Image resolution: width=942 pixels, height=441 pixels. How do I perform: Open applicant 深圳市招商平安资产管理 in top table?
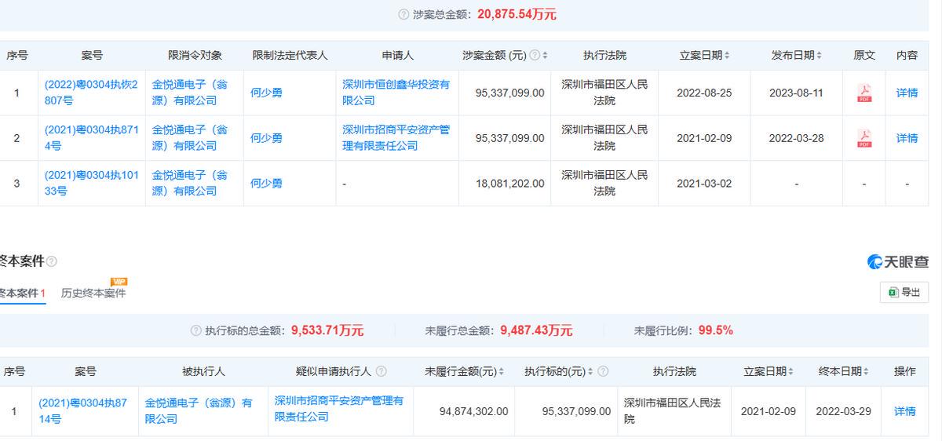tap(396, 138)
